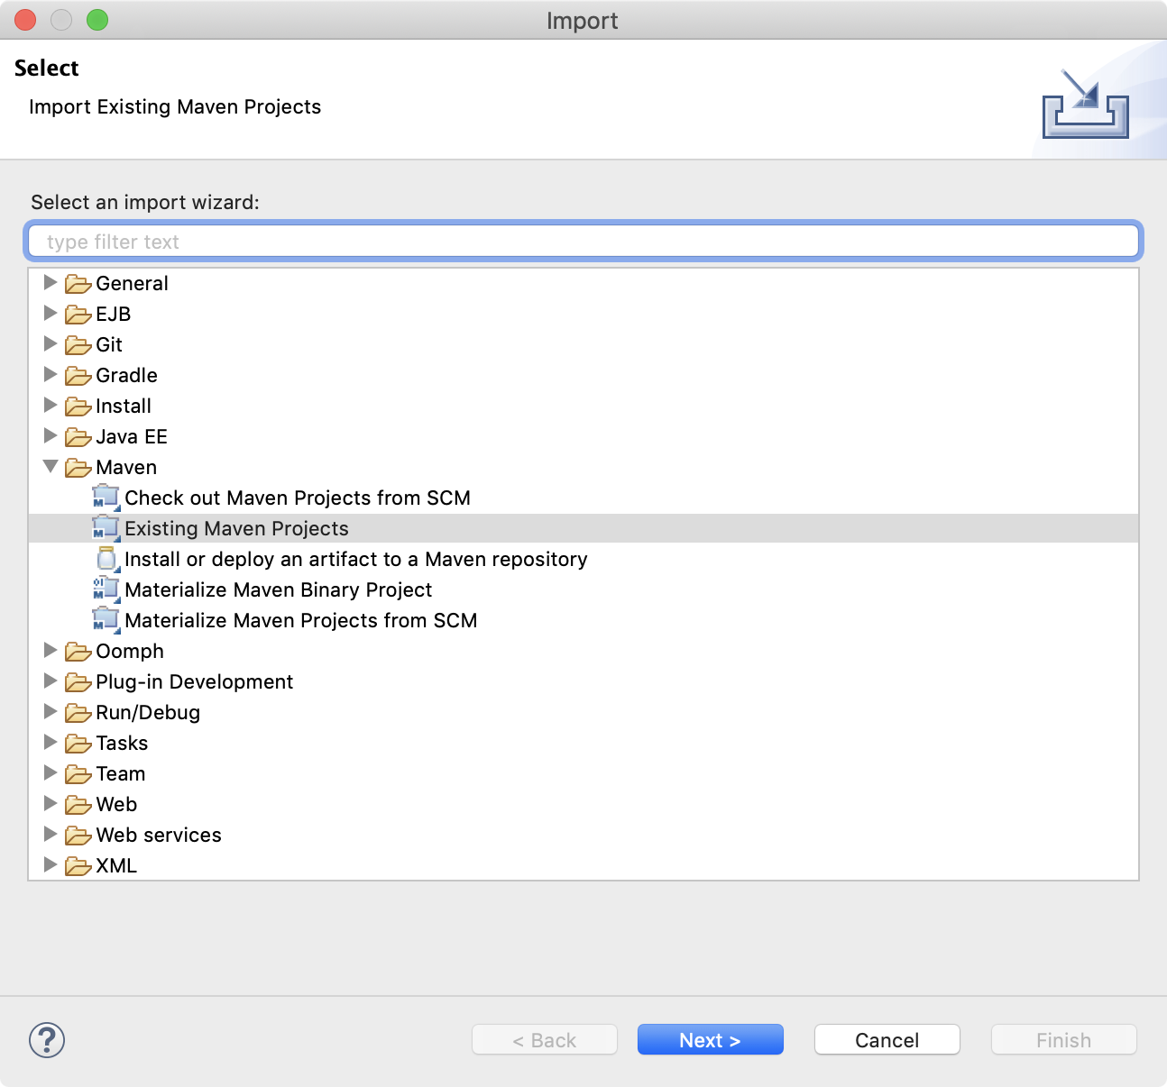
Task: Open help with the question mark icon
Action: point(47,1040)
